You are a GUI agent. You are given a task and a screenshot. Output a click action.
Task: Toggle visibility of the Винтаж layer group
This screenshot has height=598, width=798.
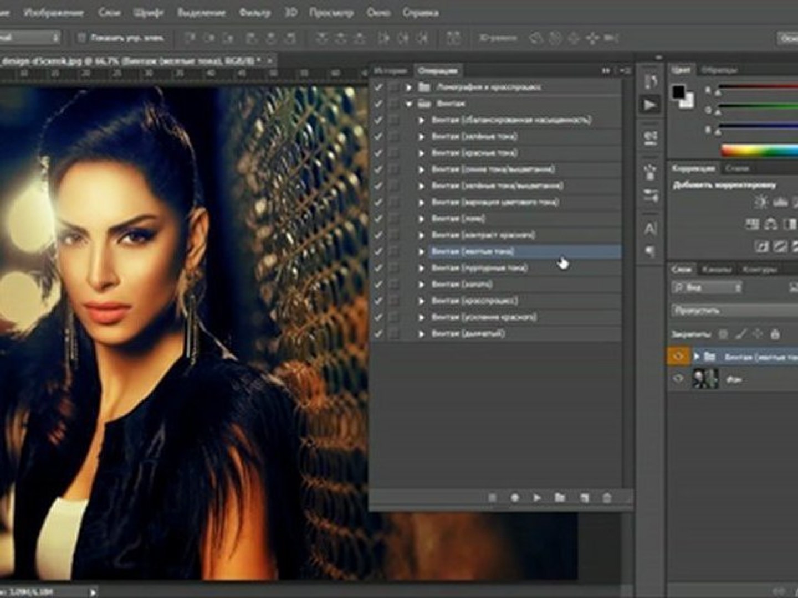(678, 357)
